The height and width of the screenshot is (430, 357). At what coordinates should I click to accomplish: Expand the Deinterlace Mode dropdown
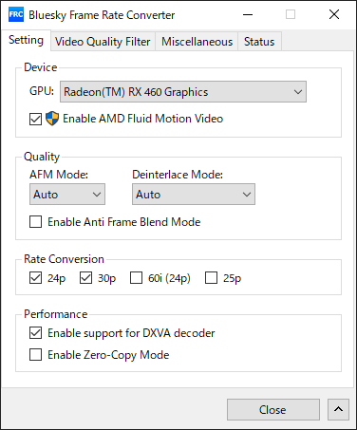[x=194, y=195]
